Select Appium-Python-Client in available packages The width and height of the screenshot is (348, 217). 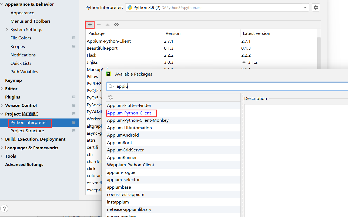tap(173, 113)
